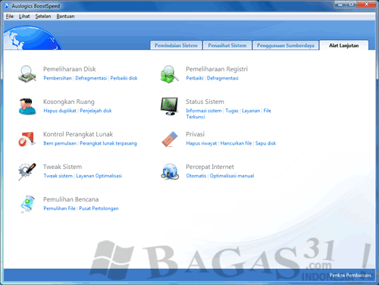This screenshot has width=379, height=285.
Task: Switch to the Penggunaan Sumberdaya tab
Action: (x=286, y=45)
